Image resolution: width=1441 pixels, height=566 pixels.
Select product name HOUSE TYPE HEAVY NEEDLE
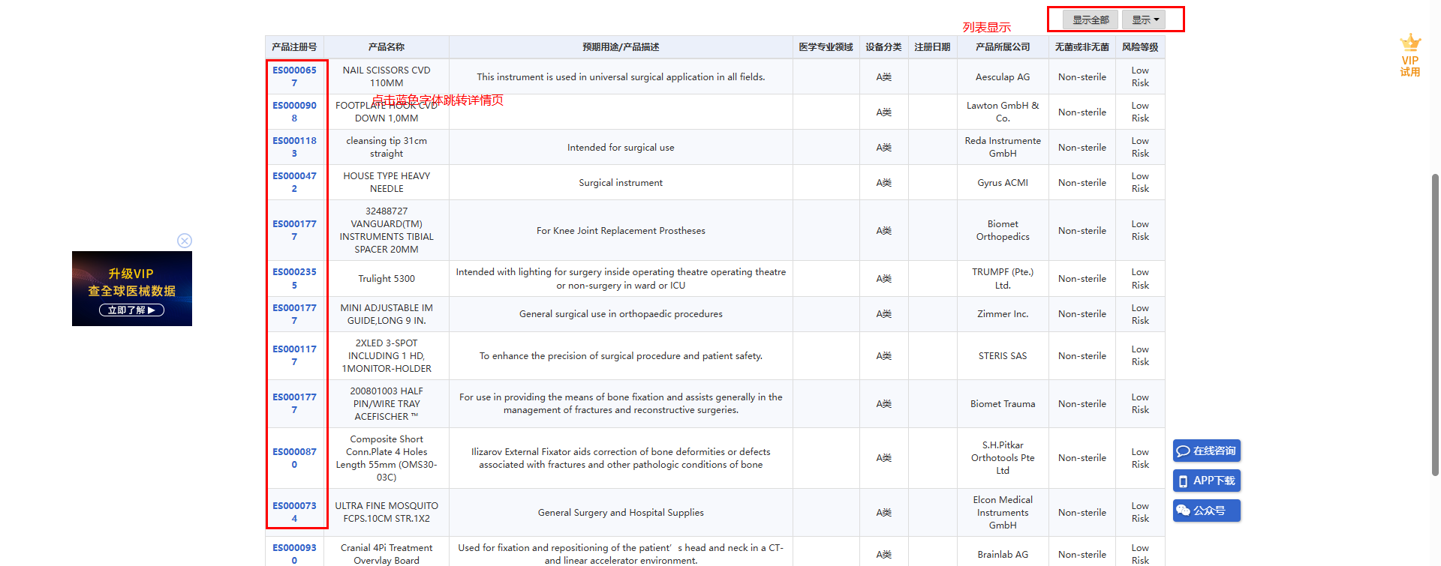point(387,182)
